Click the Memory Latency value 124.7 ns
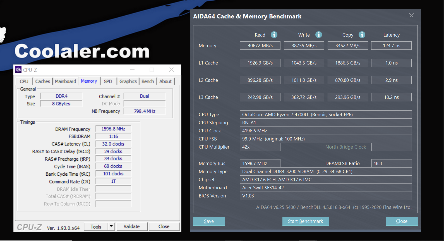444x241 pixels. click(391, 46)
